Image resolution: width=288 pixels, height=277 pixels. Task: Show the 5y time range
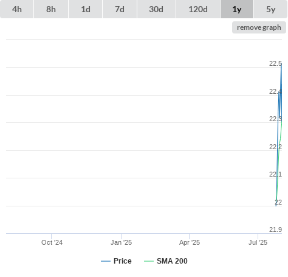tap(270, 9)
